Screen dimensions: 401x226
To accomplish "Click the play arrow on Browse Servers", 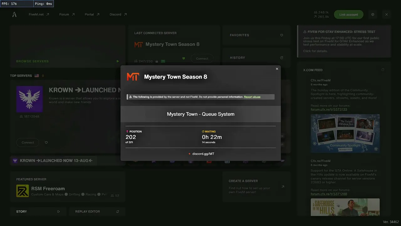I will 118,61.
